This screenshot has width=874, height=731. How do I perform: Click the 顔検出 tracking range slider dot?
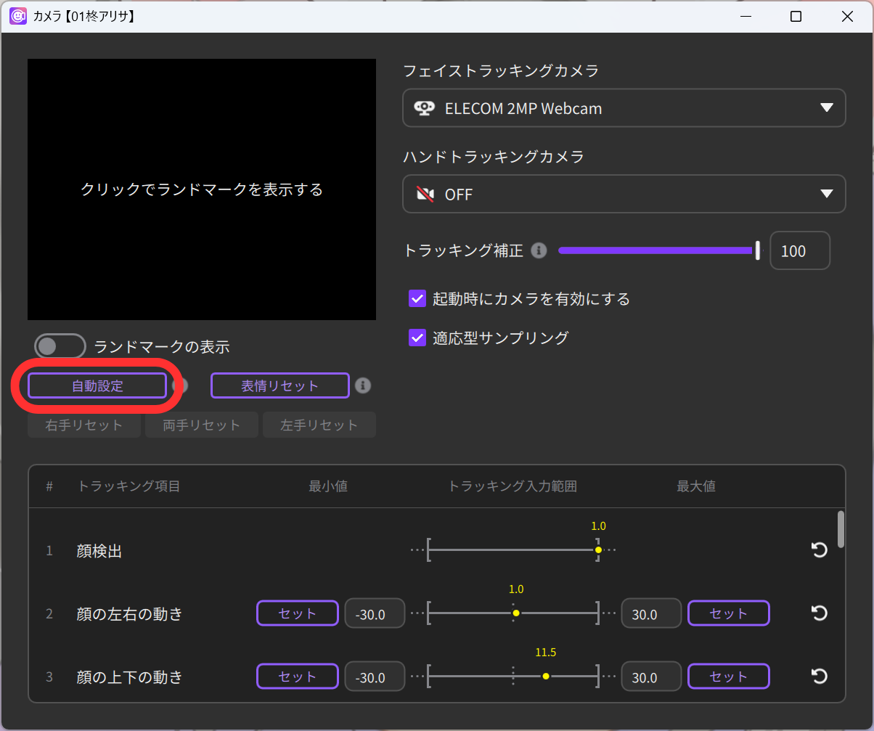(x=598, y=550)
